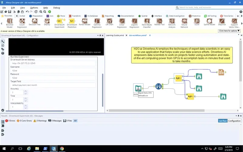The width and height of the screenshot is (243, 152).
Task: Click the Input Data book node on canvas
Action: (x=138, y=88)
